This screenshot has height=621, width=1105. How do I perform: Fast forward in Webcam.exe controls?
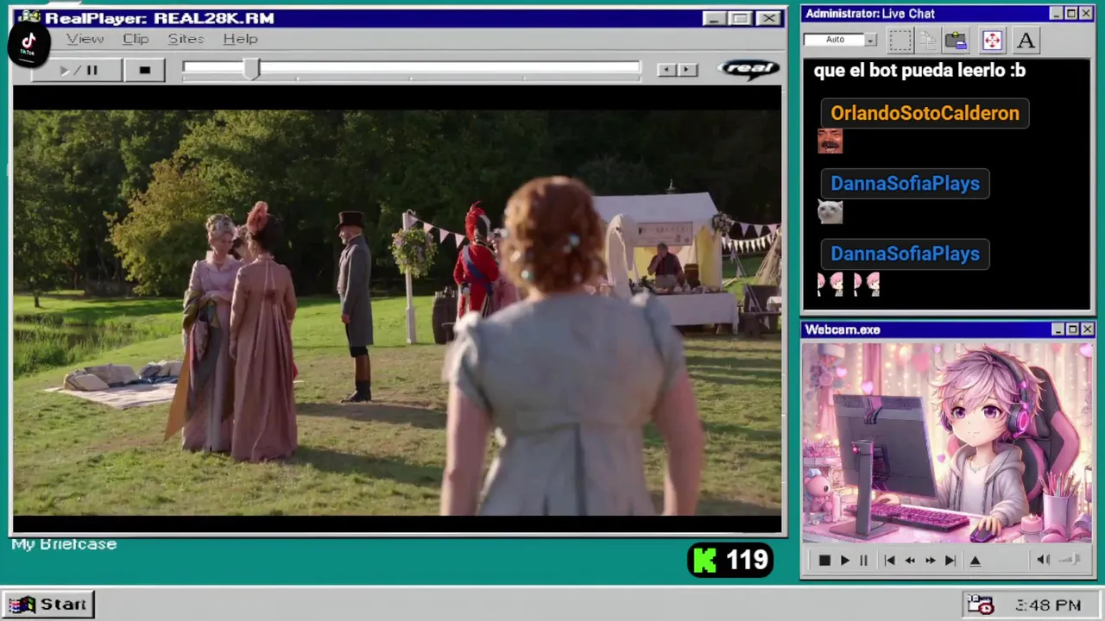pyautogui.click(x=930, y=561)
